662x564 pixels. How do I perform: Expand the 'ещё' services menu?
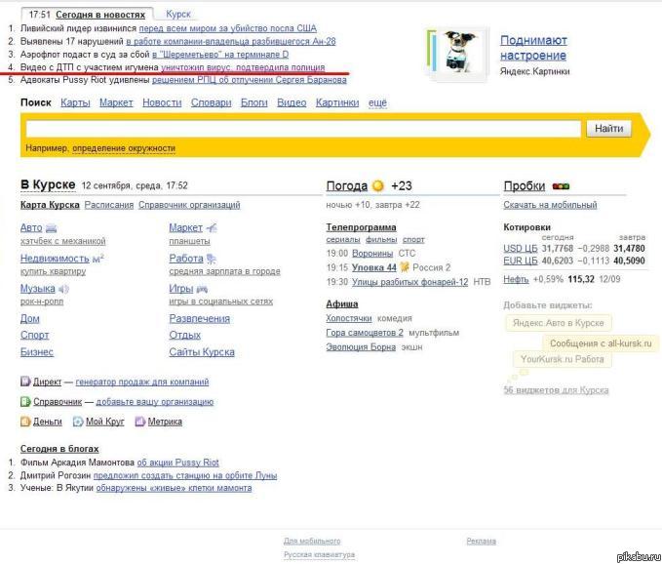(x=376, y=102)
